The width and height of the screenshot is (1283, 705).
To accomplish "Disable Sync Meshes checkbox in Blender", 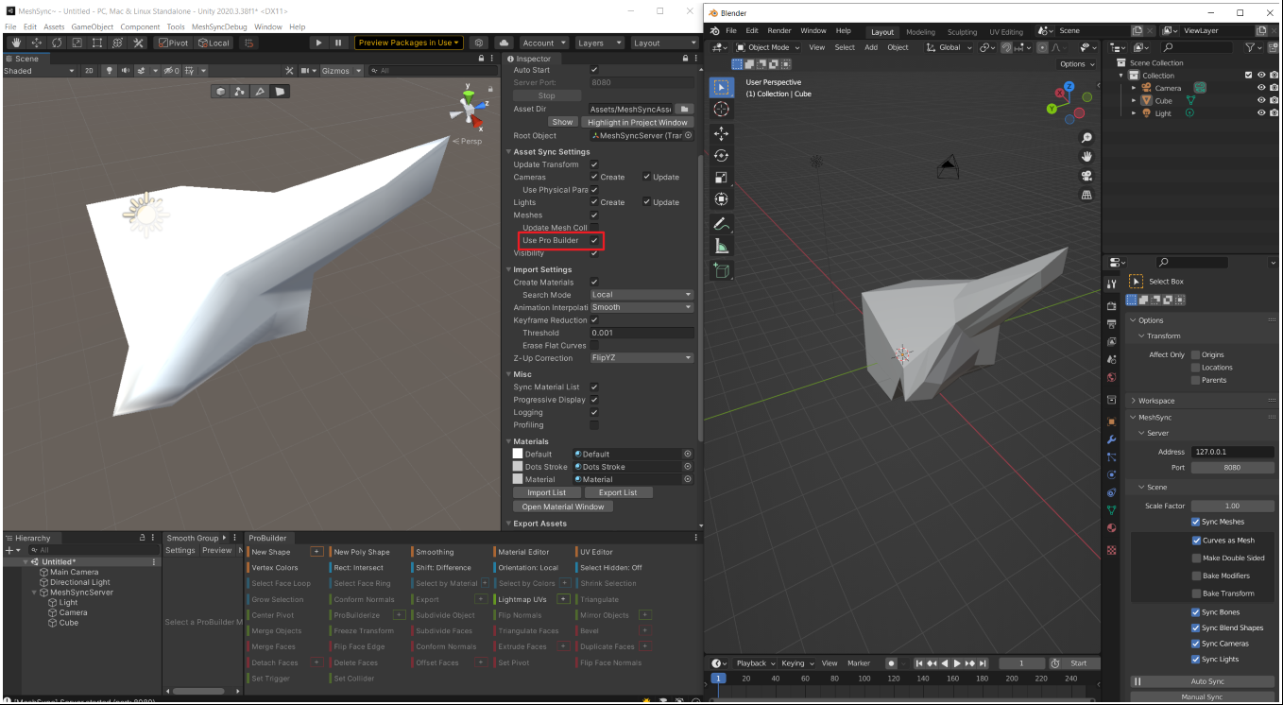I will click(x=1196, y=522).
